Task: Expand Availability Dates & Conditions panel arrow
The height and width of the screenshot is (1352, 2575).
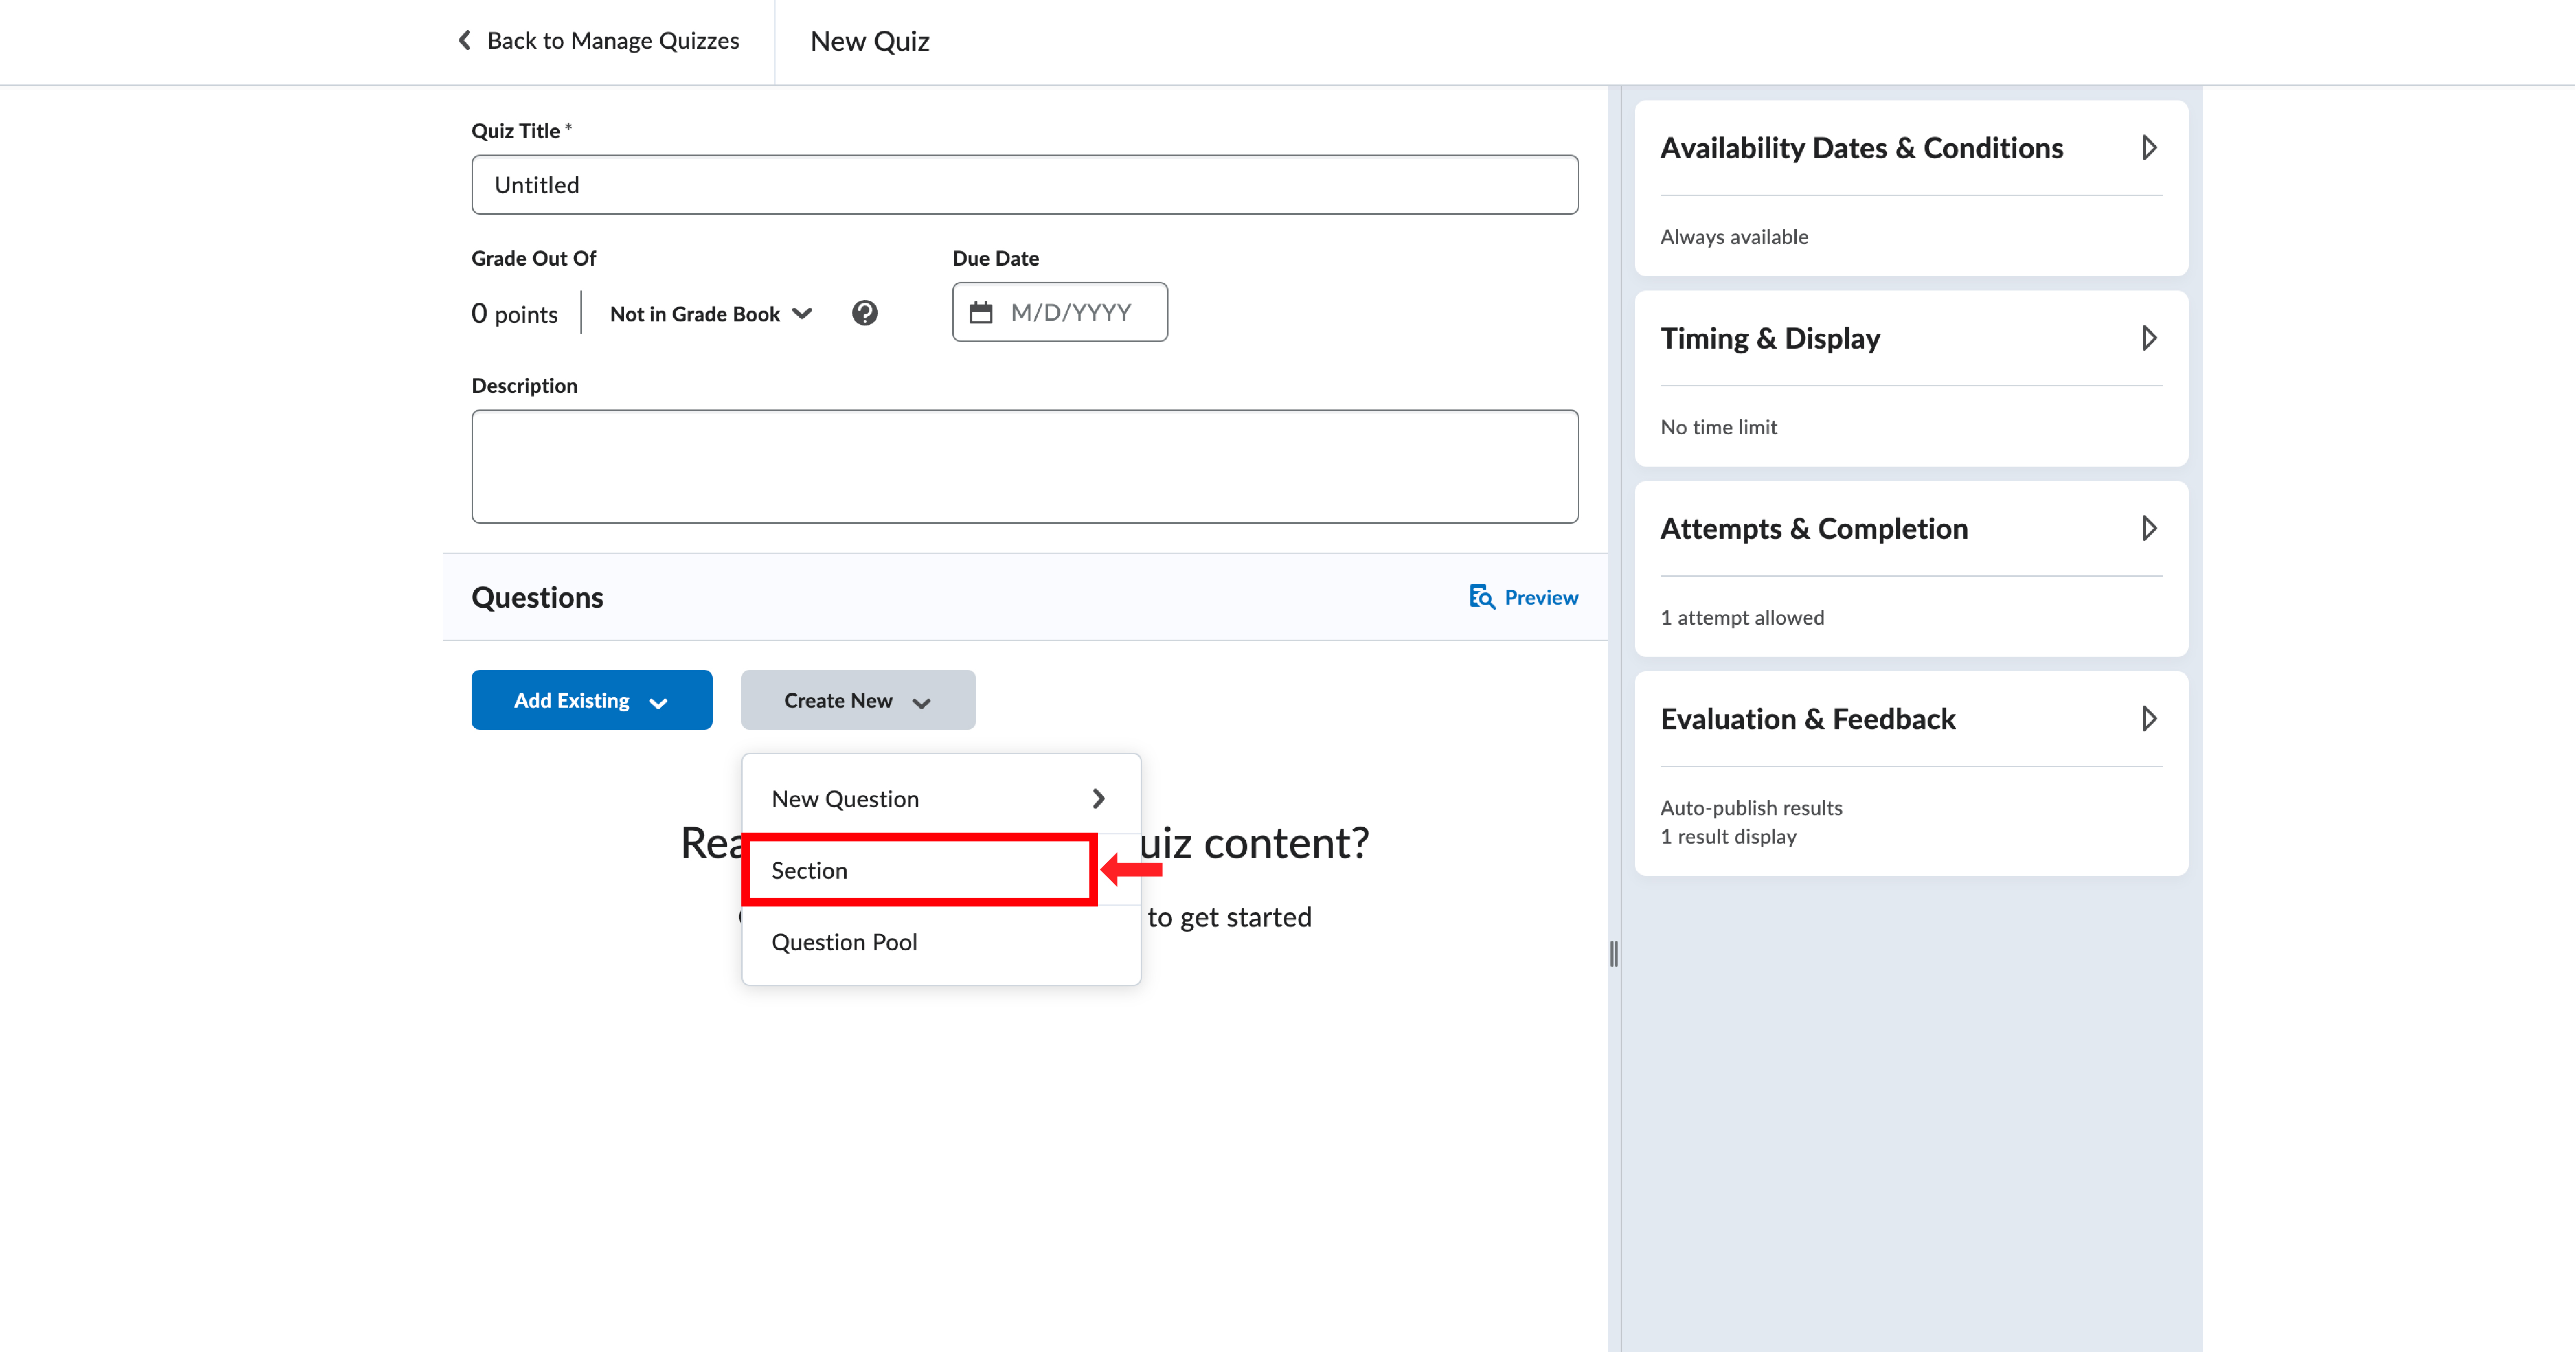Action: click(2148, 148)
